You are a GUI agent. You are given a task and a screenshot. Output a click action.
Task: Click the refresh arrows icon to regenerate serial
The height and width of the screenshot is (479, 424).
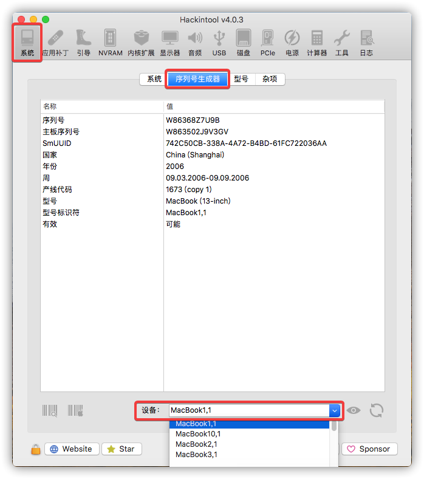(377, 410)
